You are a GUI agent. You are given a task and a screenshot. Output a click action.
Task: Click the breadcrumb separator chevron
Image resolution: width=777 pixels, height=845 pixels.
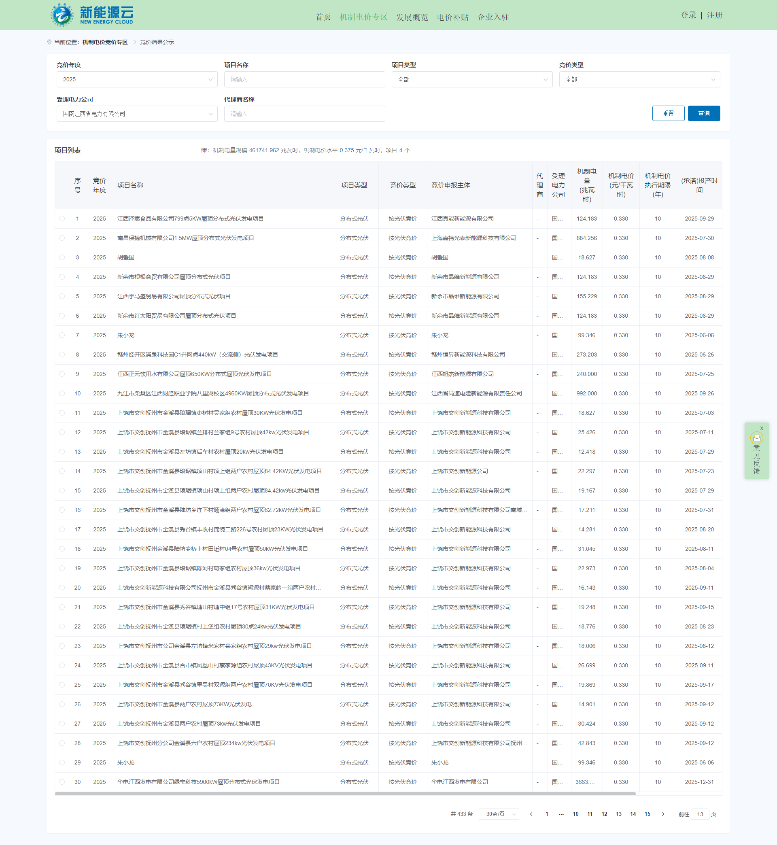pos(134,42)
